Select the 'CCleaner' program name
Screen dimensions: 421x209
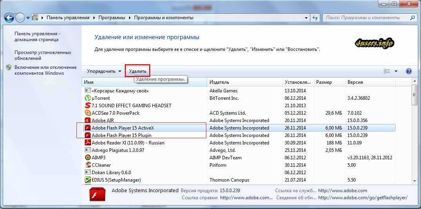point(101,165)
